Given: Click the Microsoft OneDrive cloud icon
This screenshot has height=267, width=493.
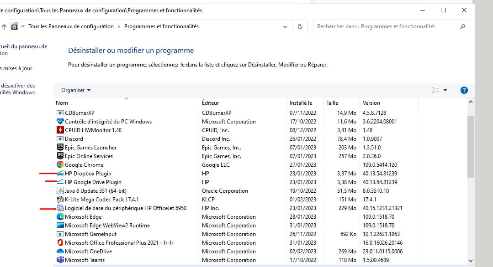Looking at the screenshot, I should [60, 251].
